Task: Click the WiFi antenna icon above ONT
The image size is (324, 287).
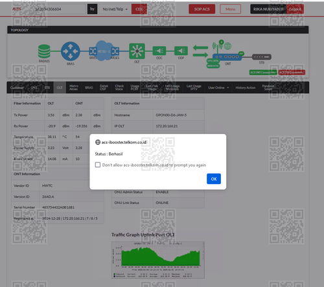Action: coord(217,47)
